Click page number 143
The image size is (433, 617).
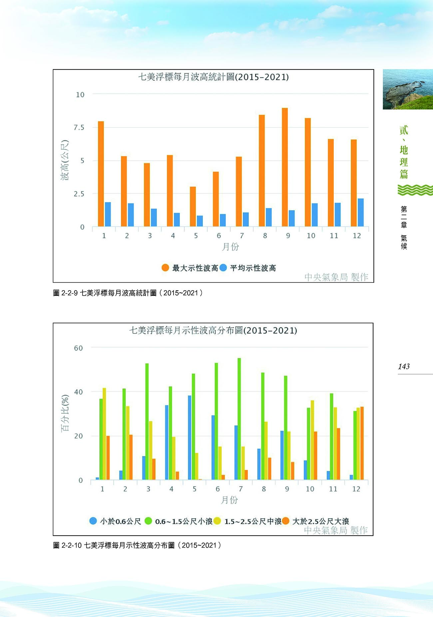point(404,366)
